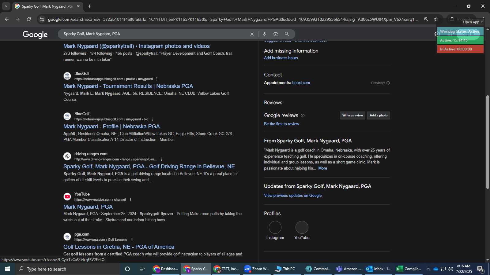
Task: Click the Google search input field
Action: 155,34
